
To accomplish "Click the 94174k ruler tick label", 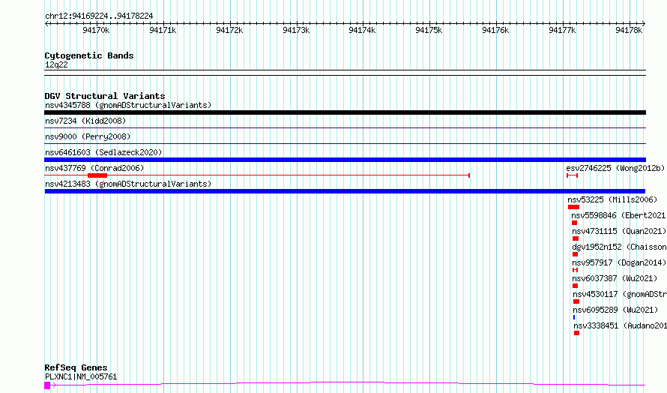I will click(x=363, y=30).
